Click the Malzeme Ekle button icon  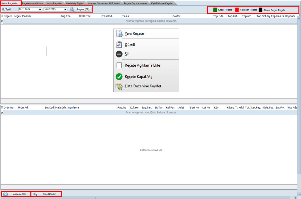point(6,194)
